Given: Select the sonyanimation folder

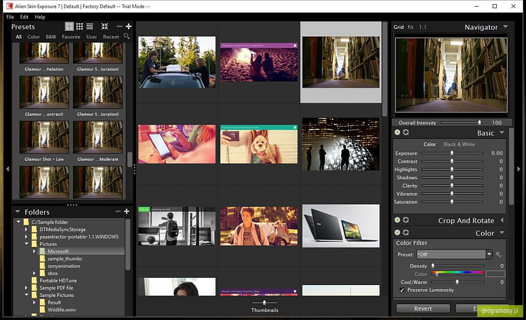Looking at the screenshot, I should click(64, 266).
